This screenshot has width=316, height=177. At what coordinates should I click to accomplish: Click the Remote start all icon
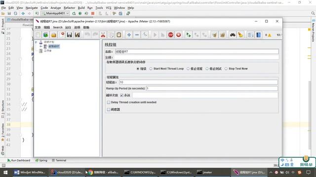tap(189, 35)
